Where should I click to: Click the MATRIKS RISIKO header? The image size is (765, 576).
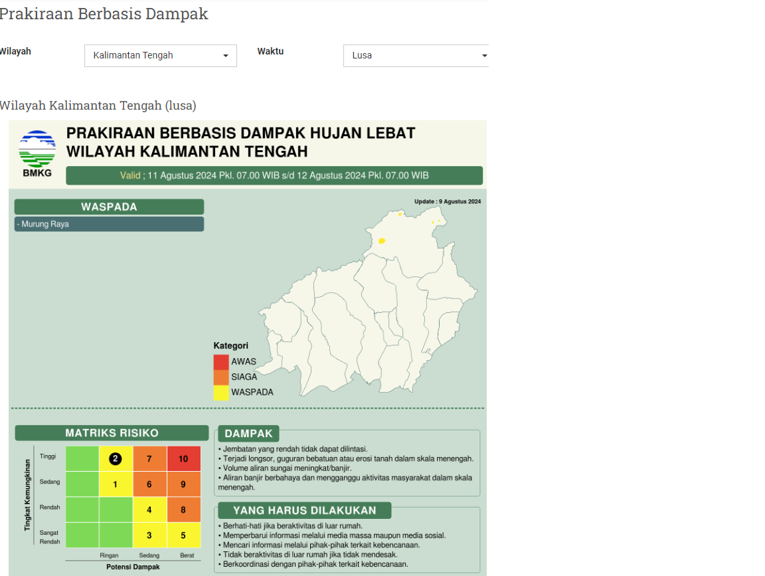(x=112, y=433)
